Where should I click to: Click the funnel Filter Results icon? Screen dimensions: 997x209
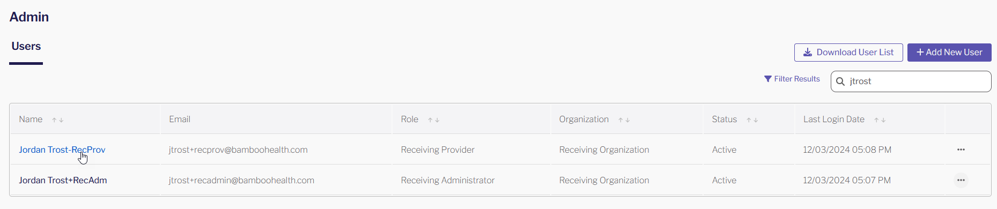(768, 79)
